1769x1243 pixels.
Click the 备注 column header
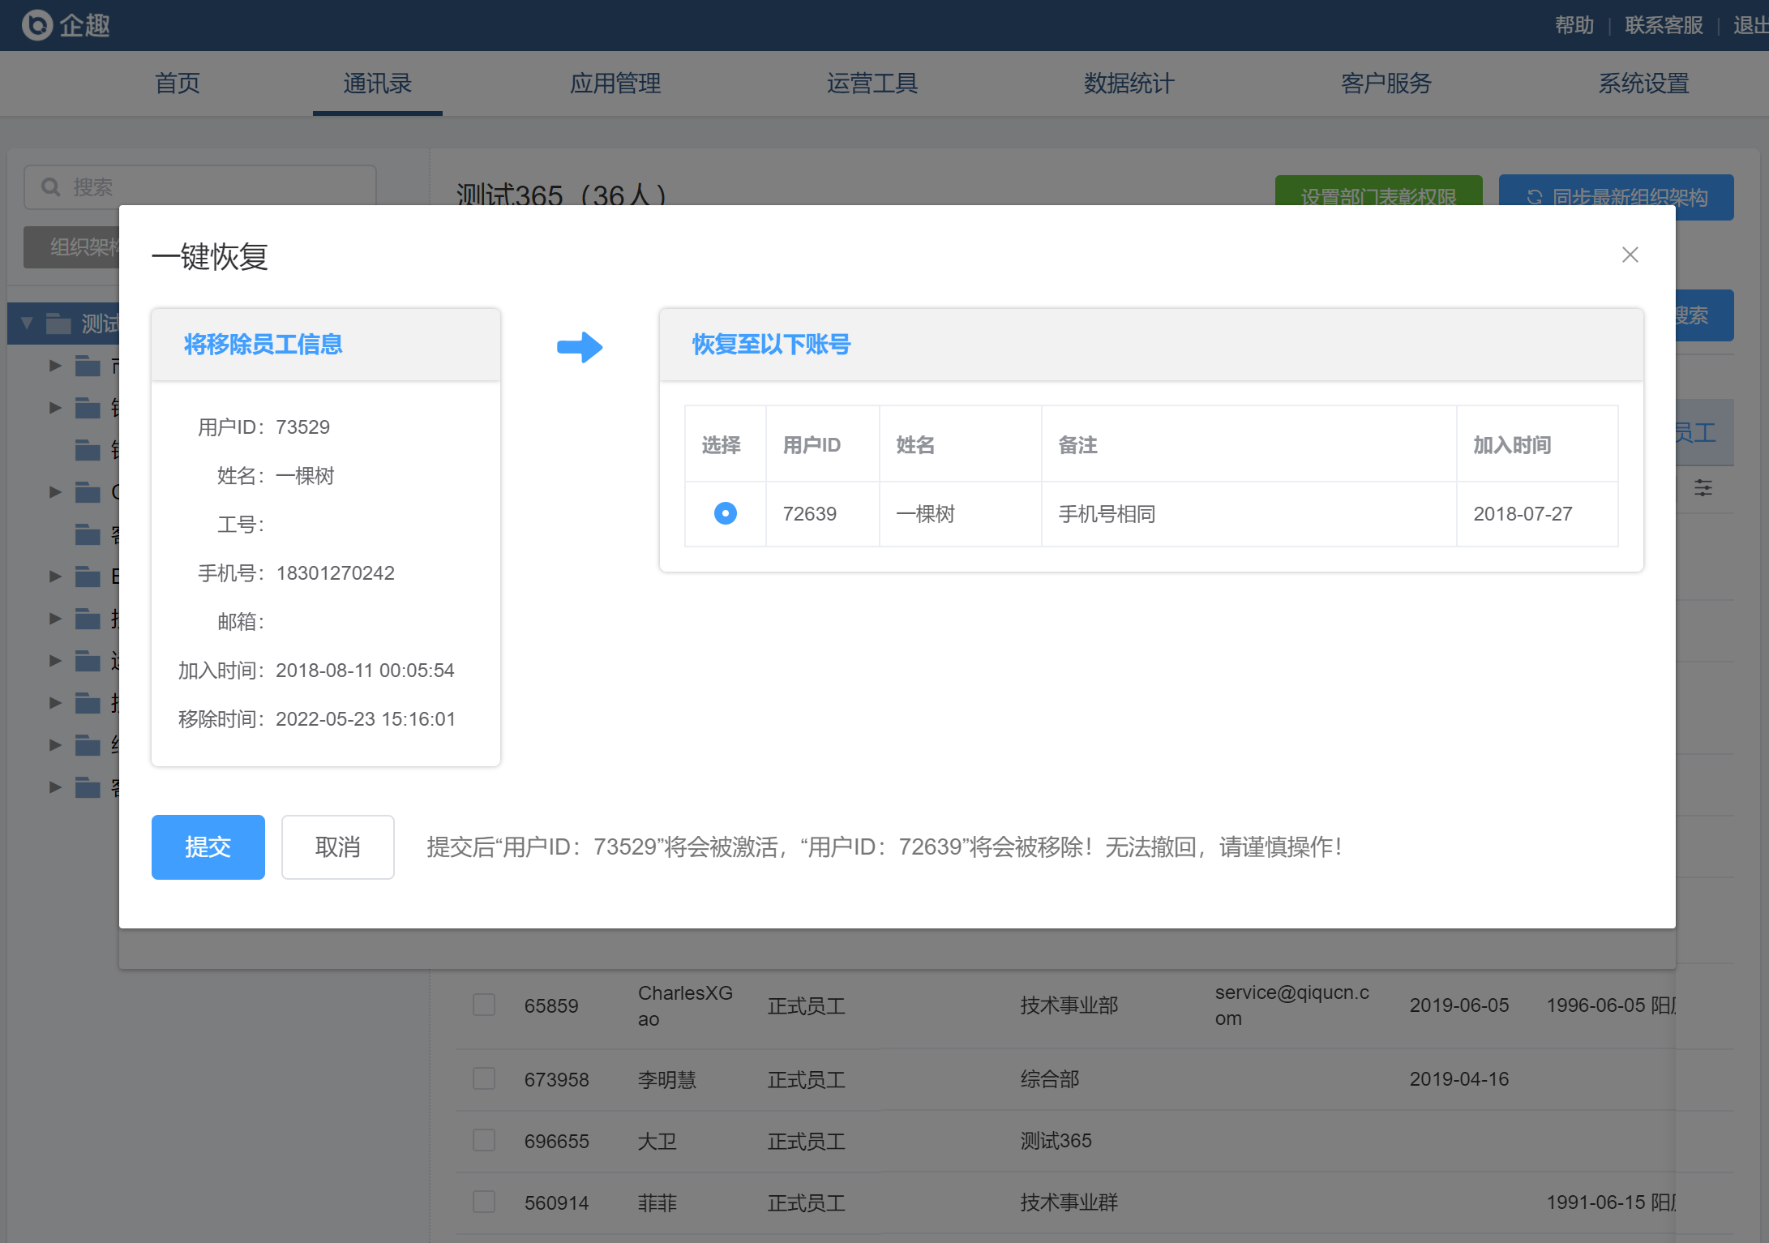coord(1249,444)
